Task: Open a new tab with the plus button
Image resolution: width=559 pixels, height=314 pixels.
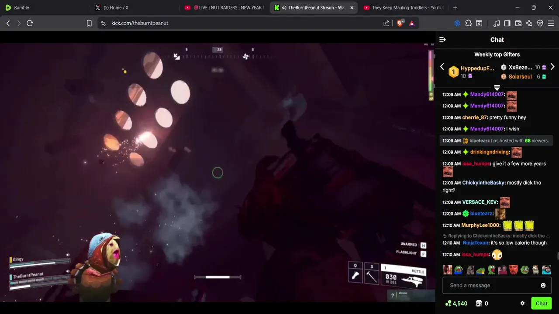Action: tap(455, 7)
